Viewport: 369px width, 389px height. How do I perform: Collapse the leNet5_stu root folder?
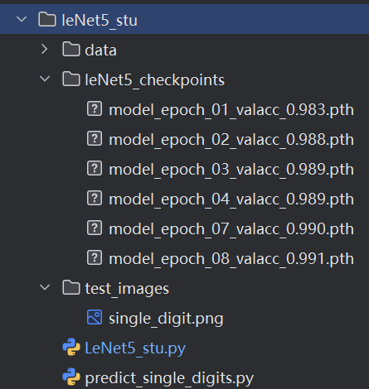pyautogui.click(x=22, y=19)
